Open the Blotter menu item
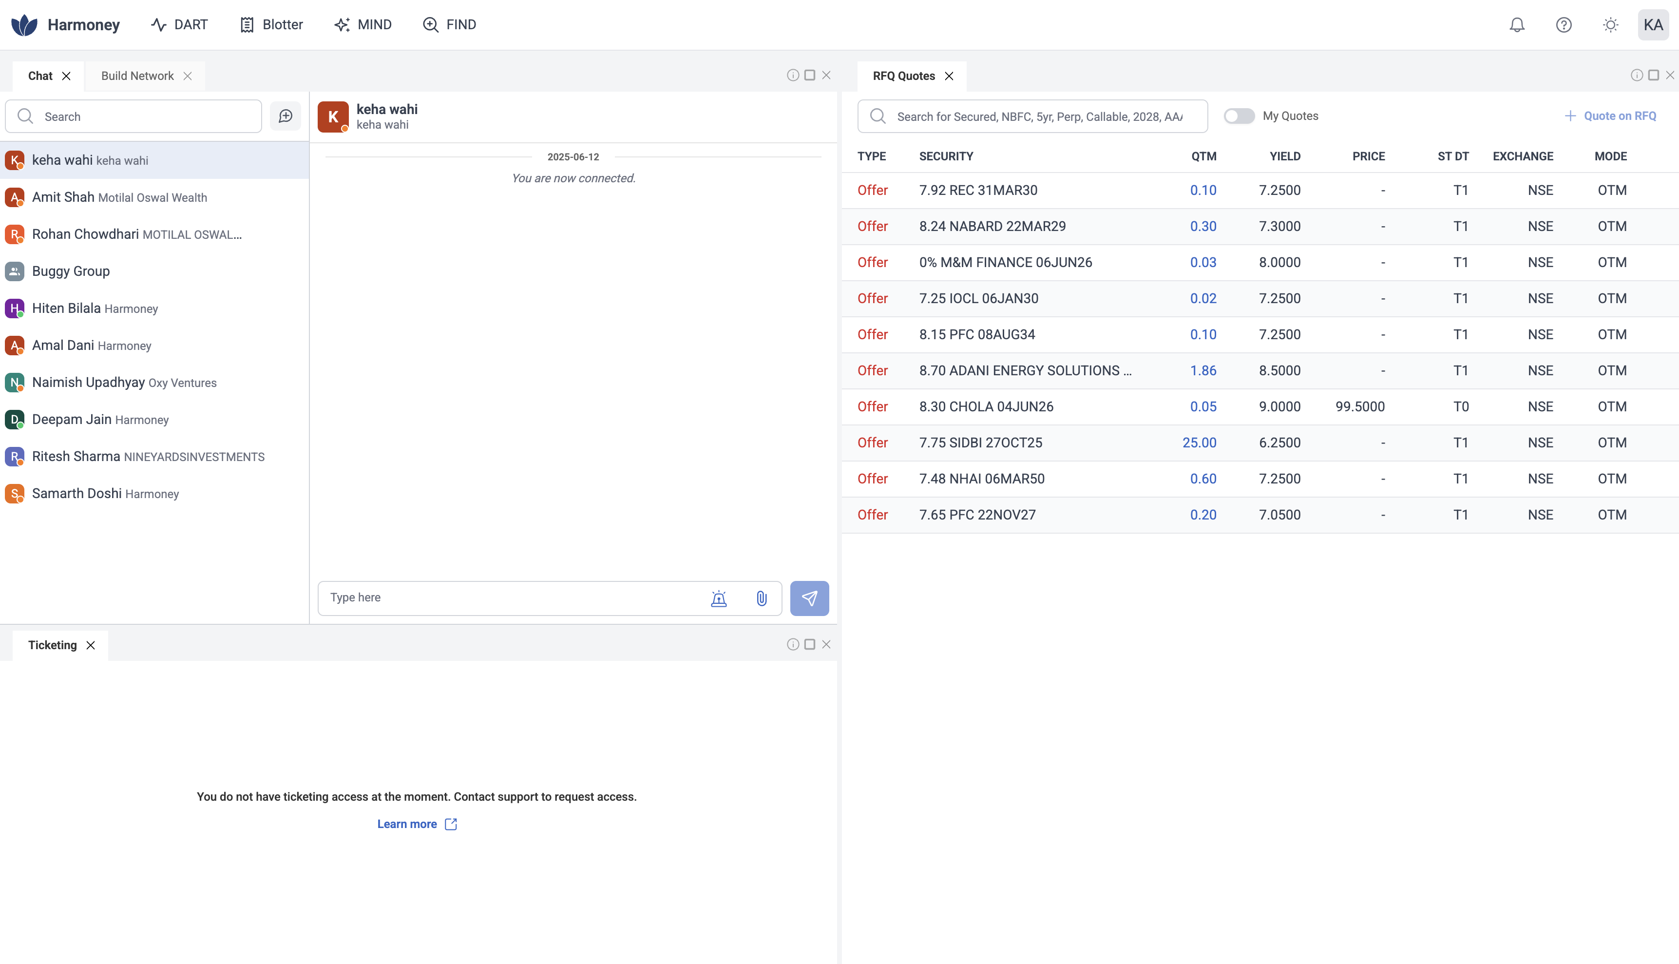1679x964 pixels. [271, 25]
